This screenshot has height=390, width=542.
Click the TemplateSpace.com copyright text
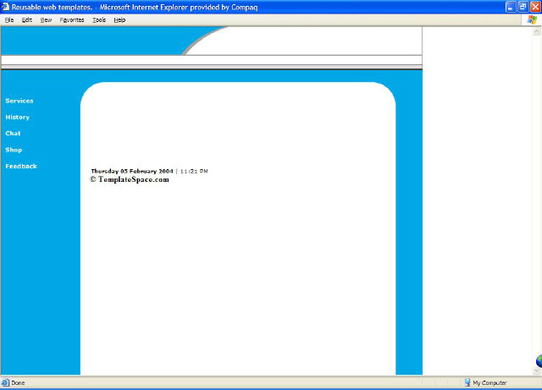coord(130,179)
